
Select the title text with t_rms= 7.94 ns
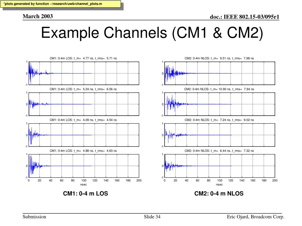[219, 89]
